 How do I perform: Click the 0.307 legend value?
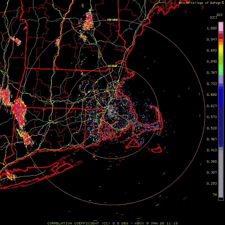click(x=212, y=172)
